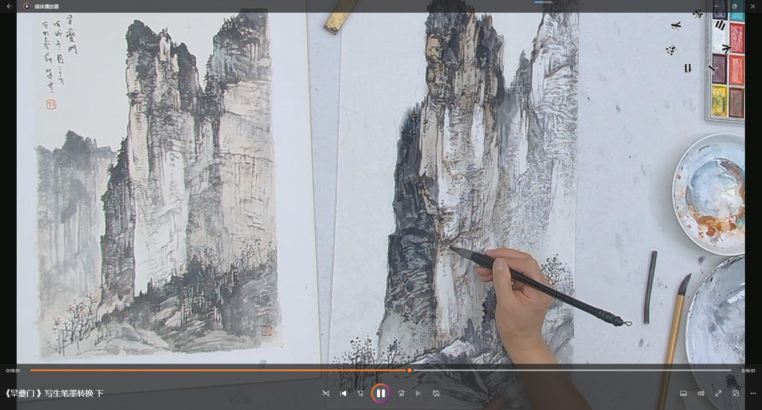The image size is (762, 410).
Task: Click the Media Player app logo icon
Action: click(x=27, y=6)
